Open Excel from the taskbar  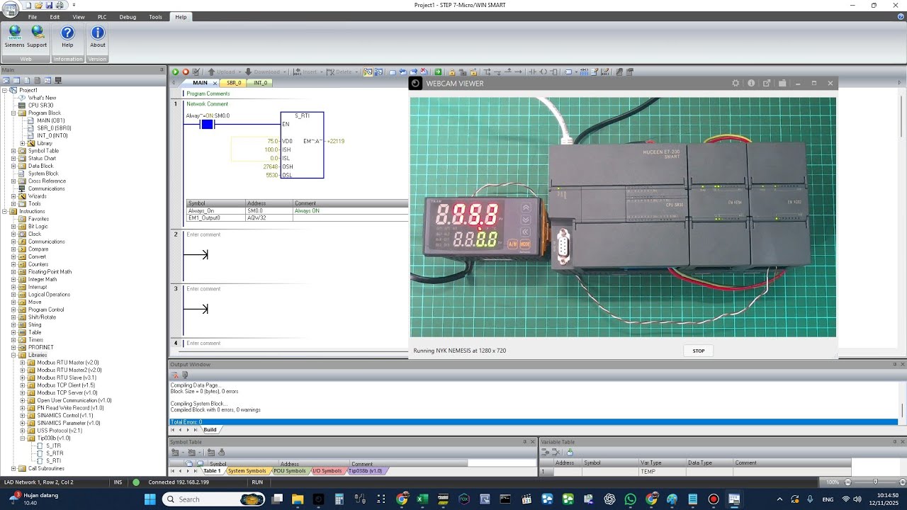pos(422,499)
